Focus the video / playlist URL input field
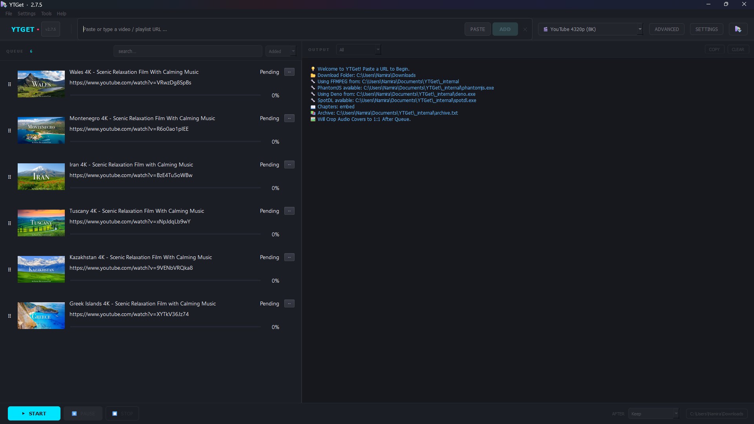Image resolution: width=754 pixels, height=424 pixels. [x=271, y=29]
